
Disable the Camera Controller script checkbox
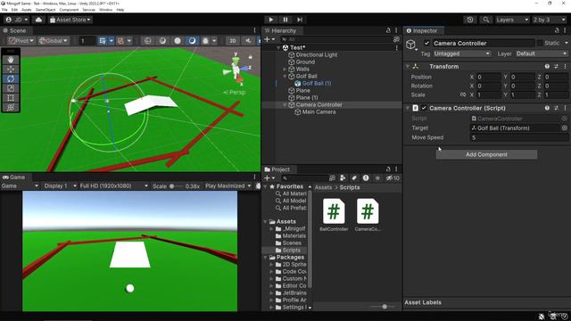(424, 108)
